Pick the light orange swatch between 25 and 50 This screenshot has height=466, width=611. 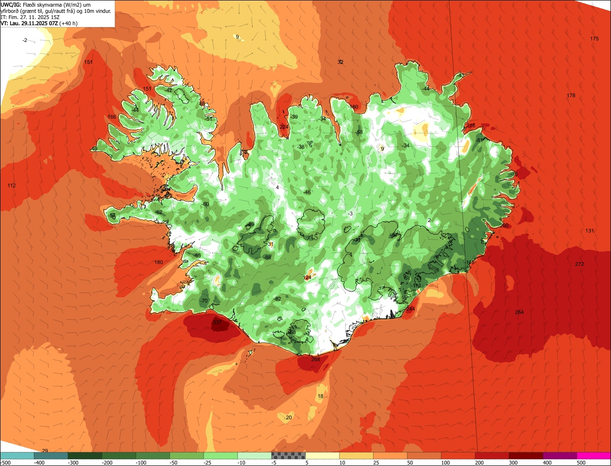[390, 456]
